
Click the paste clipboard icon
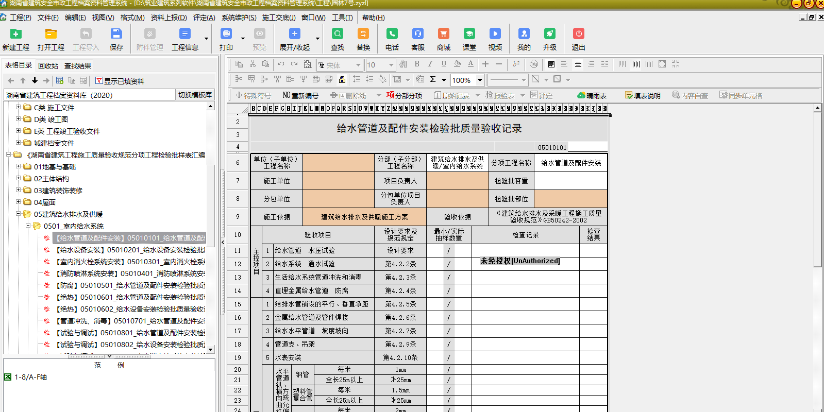tap(266, 64)
